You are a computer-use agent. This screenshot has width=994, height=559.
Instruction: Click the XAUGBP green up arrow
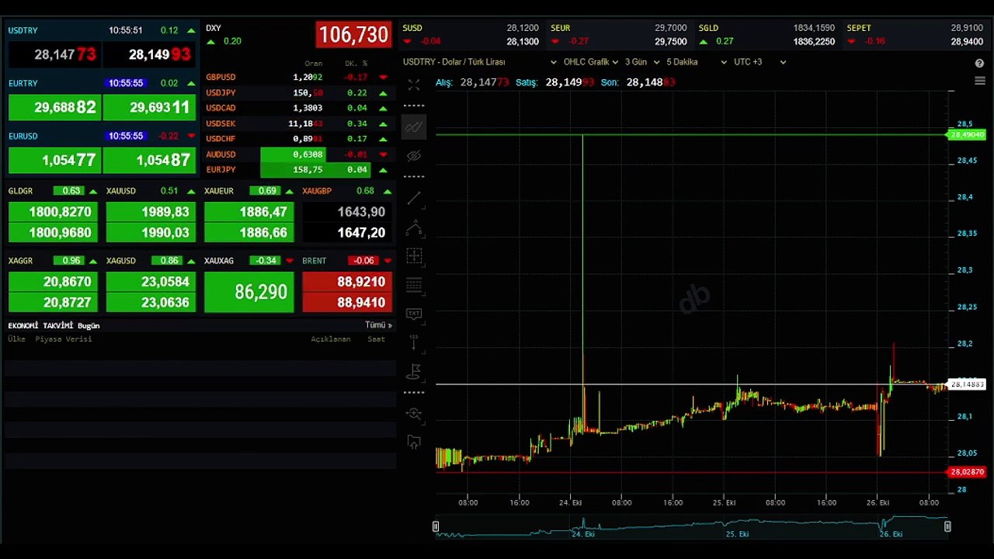click(388, 191)
